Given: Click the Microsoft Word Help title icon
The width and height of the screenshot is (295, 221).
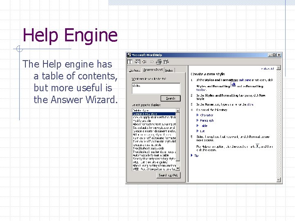Looking at the screenshot, I should click(129, 55).
